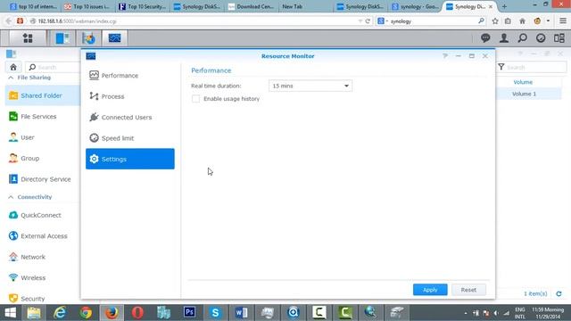
Task: Open DSM search magnifier icon
Action: pos(523,37)
